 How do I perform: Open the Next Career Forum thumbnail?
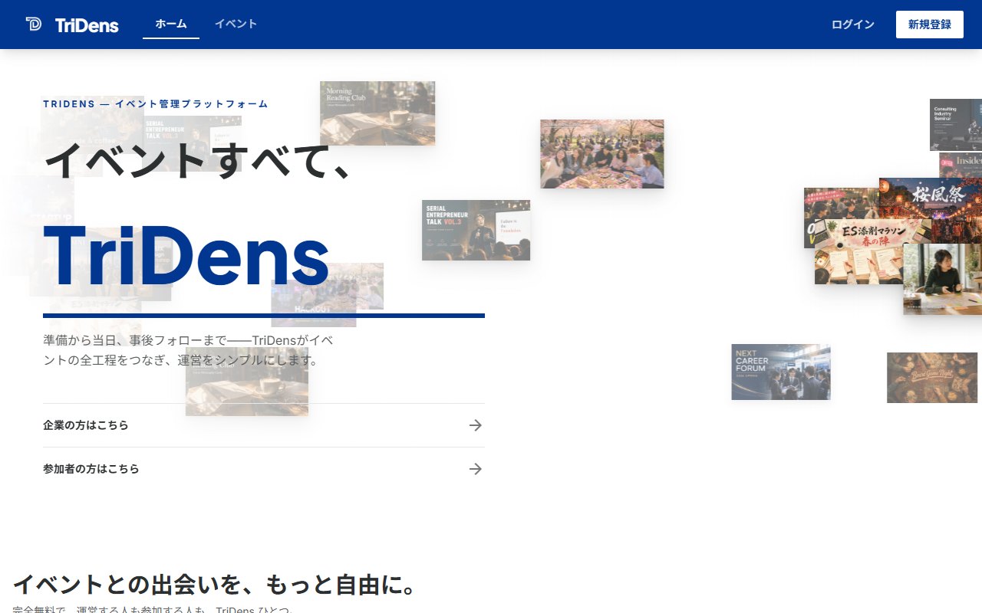click(x=781, y=372)
